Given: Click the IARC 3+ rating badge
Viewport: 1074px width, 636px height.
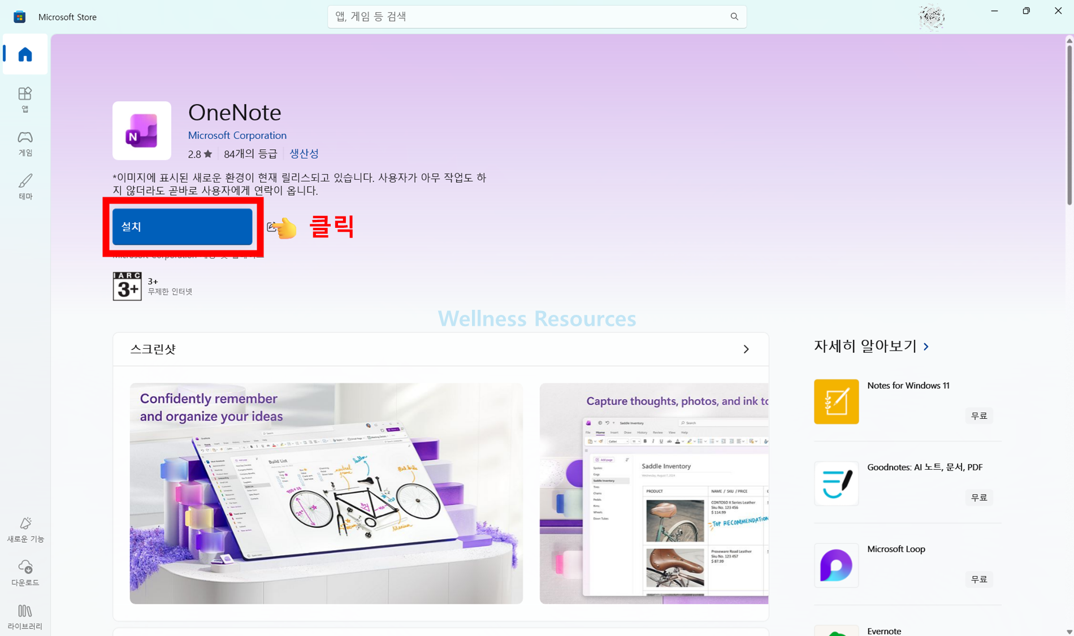Looking at the screenshot, I should pyautogui.click(x=127, y=286).
